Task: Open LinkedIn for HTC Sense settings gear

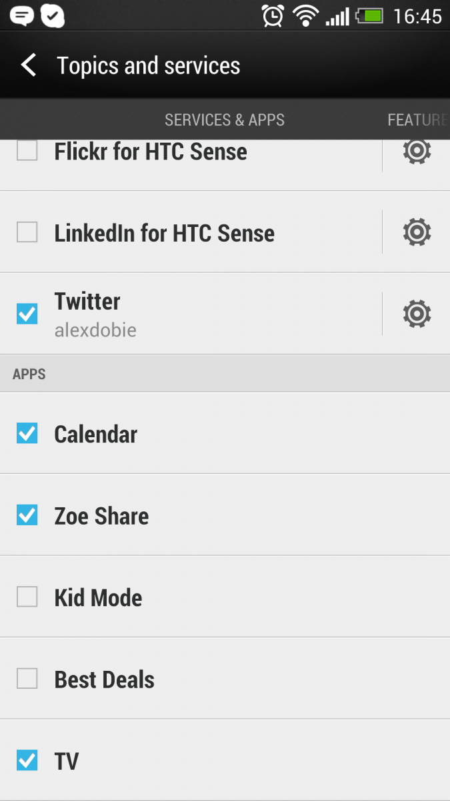Action: click(x=417, y=232)
